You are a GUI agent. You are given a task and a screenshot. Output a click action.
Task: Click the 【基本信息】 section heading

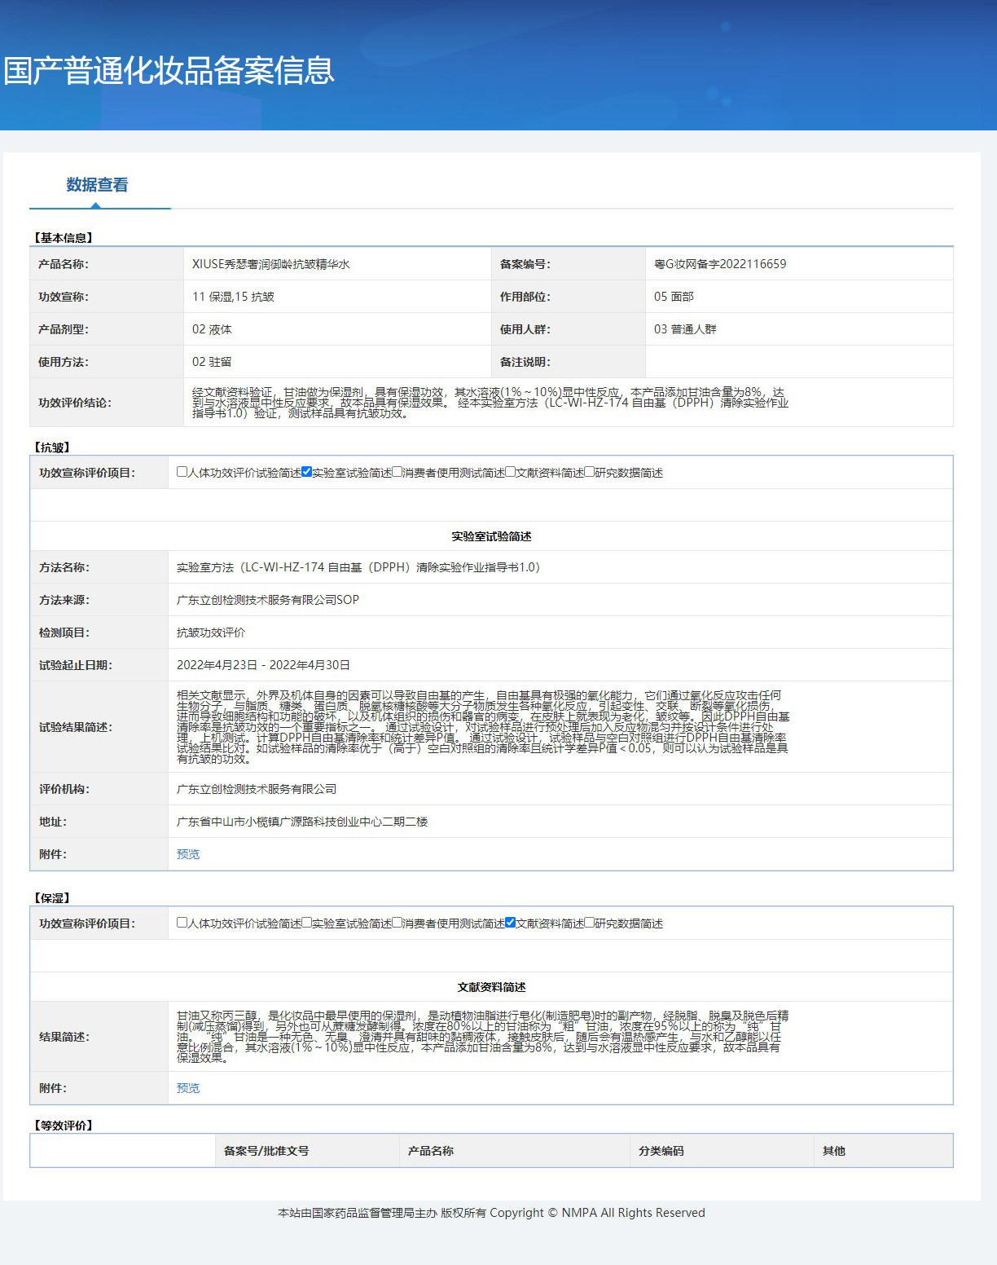point(64,238)
